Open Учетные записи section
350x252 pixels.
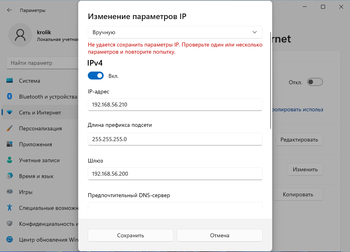(40, 160)
